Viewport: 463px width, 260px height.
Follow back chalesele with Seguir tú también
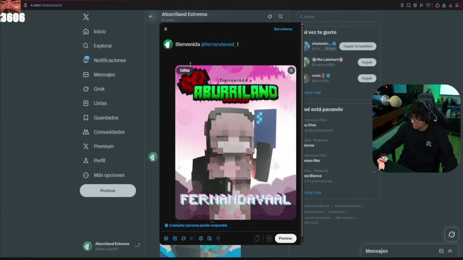point(358,46)
